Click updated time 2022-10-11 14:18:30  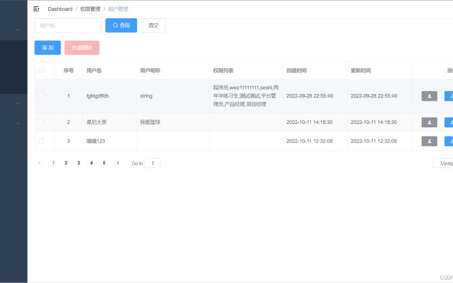374,122
